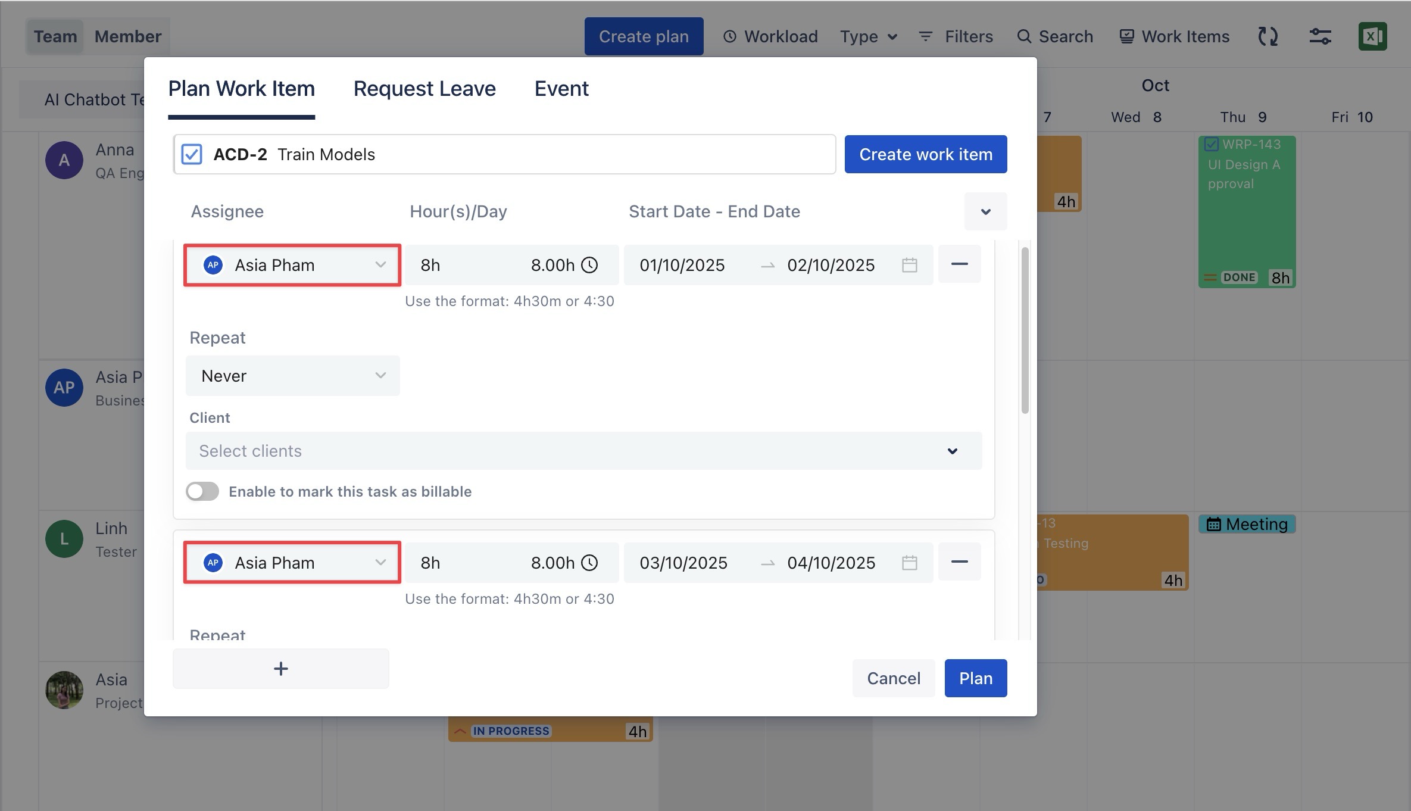Open the first Asia Pham assignee dropdown
Screen dimensions: 1411x811
[292, 265]
